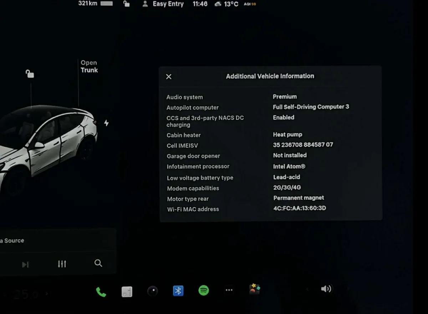Skip to the next track
The height and width of the screenshot is (314, 428).
[x=25, y=264]
